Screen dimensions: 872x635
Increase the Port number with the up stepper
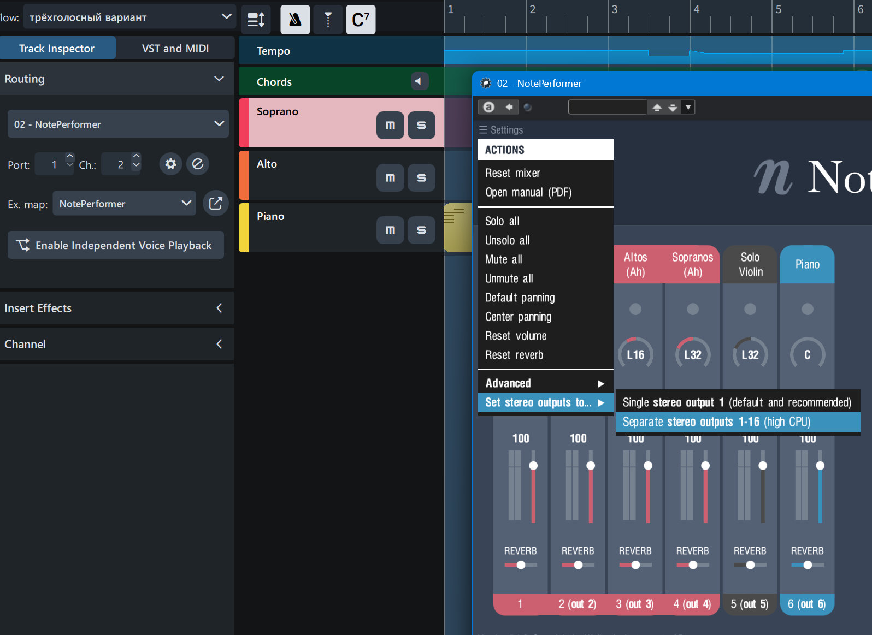(x=69, y=157)
